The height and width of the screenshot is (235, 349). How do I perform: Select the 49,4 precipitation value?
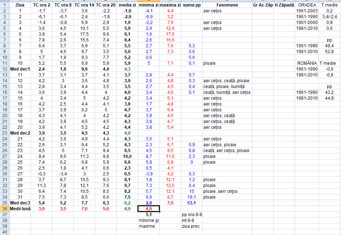(329, 46)
